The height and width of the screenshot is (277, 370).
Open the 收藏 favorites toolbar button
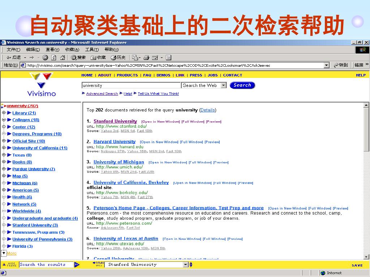tap(98, 57)
